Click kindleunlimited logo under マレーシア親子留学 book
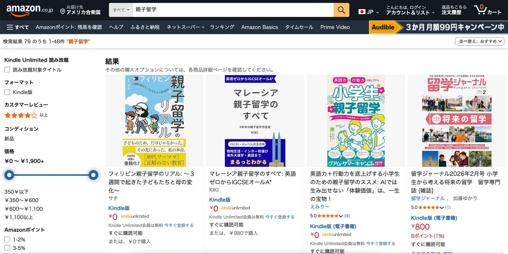The image size is (508, 254). [x=236, y=208]
